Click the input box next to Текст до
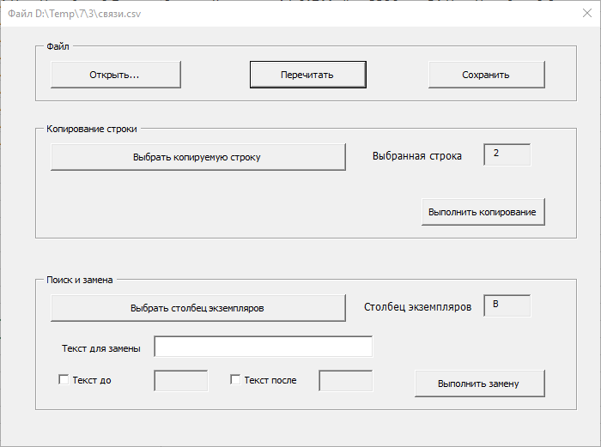Screen dimensions: 601x447 181,381
